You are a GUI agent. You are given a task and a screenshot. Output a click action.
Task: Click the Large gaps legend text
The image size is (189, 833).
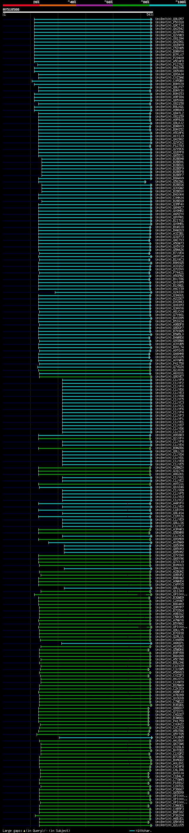(x=36, y=830)
